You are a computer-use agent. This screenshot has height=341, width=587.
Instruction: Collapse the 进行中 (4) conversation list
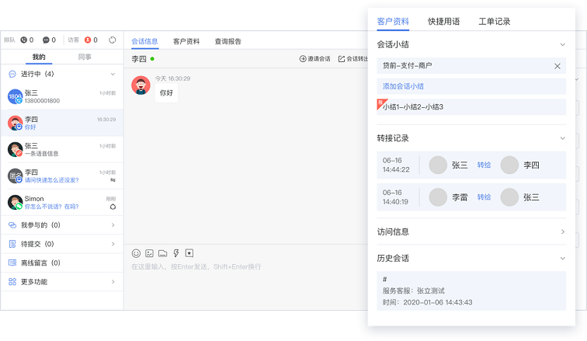pos(113,74)
